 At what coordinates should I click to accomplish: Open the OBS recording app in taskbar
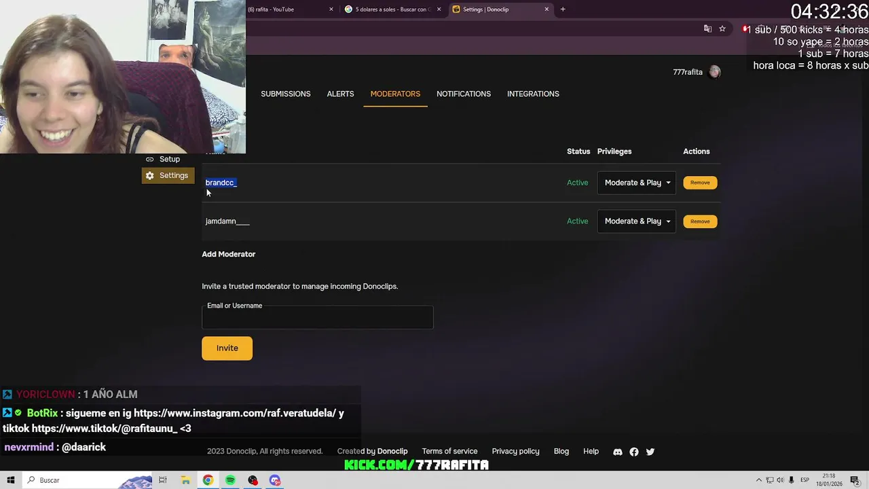pos(253,480)
